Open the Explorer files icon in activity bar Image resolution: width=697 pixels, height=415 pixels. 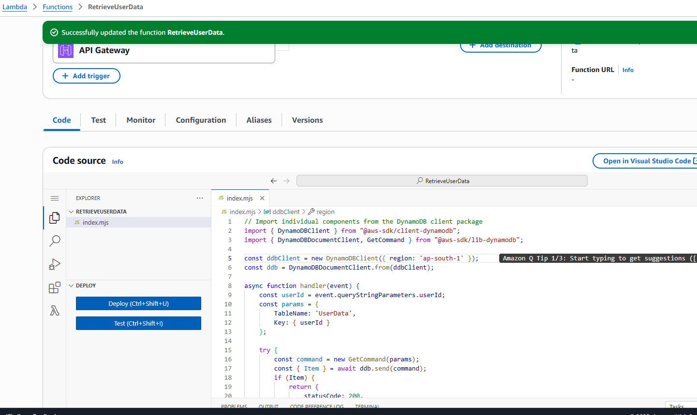55,218
